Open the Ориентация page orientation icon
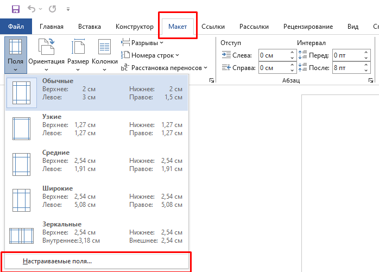379x272 pixels. click(x=46, y=48)
